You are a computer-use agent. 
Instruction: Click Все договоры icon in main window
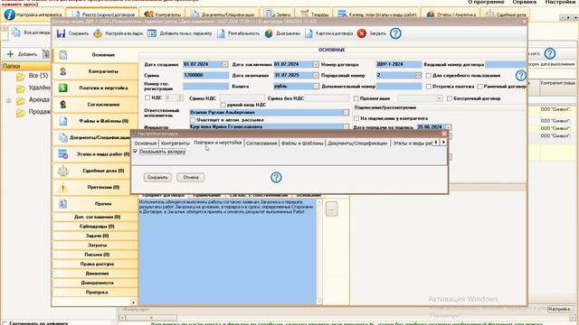[15, 32]
